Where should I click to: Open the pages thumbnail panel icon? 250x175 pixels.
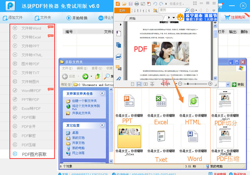coord(119,45)
